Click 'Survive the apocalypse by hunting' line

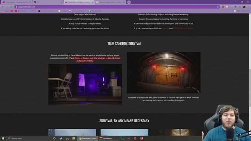(x=164, y=19)
